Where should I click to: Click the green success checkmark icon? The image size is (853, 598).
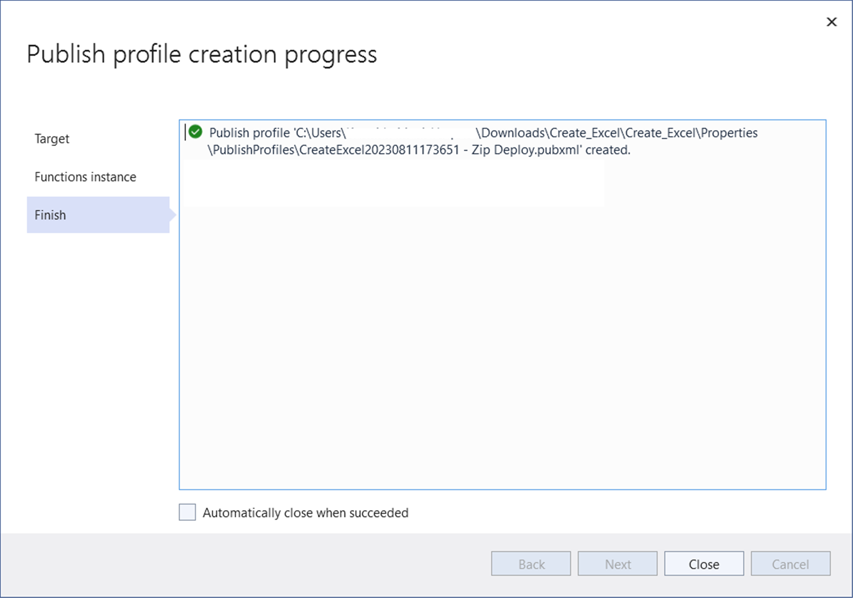coord(196,132)
